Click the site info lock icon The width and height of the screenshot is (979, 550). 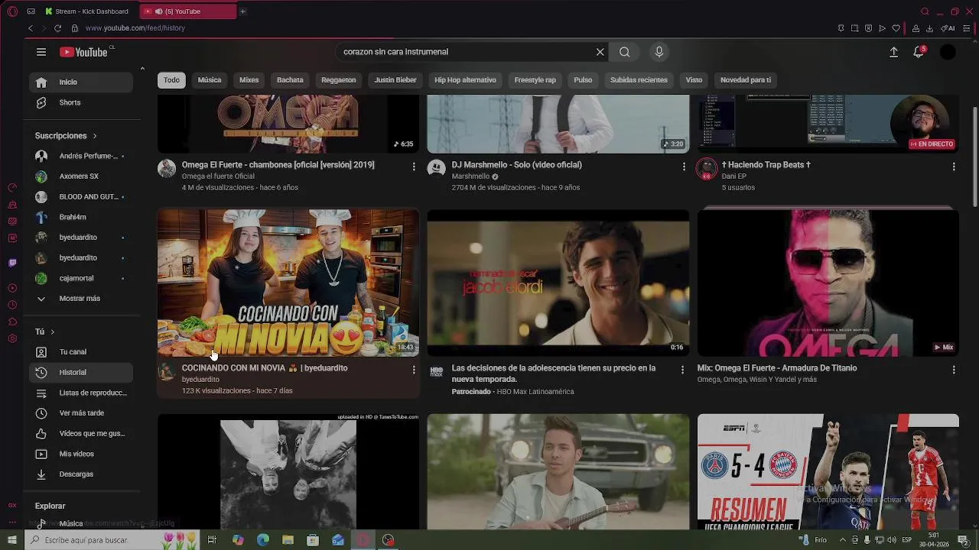point(74,28)
